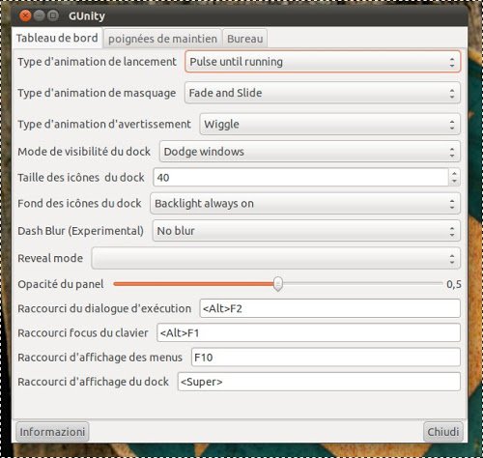This screenshot has width=483, height=458.
Task: Click the Raccourci du dialogue d'exécution label
Action: point(104,308)
